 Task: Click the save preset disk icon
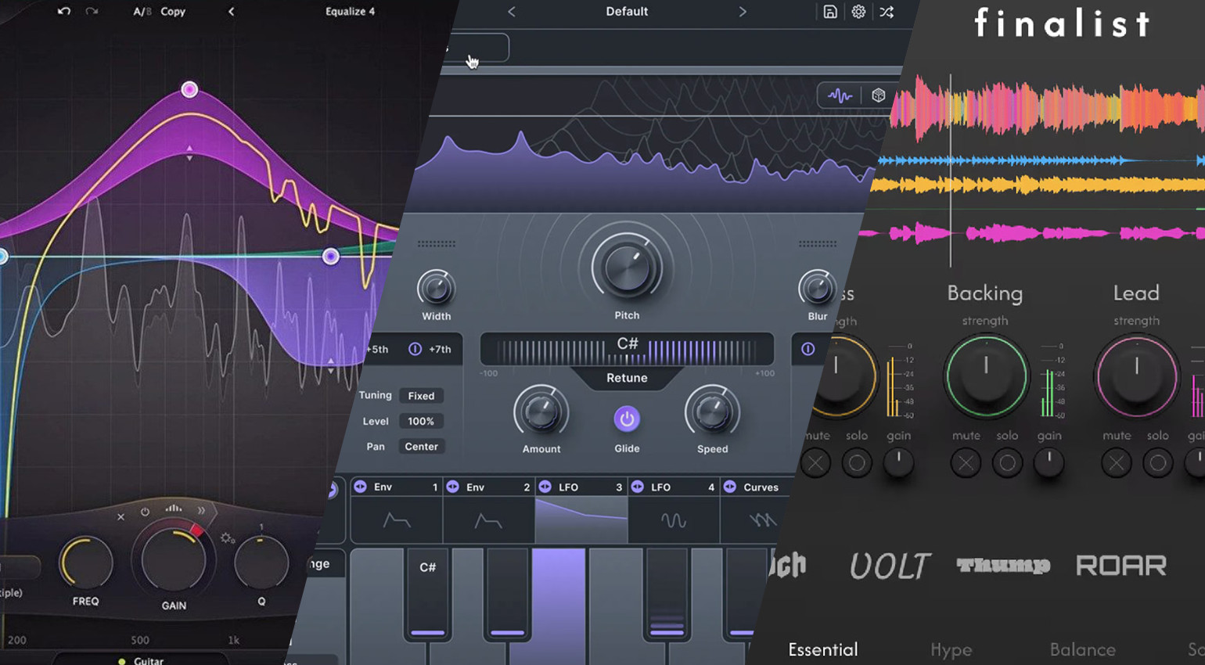click(830, 12)
